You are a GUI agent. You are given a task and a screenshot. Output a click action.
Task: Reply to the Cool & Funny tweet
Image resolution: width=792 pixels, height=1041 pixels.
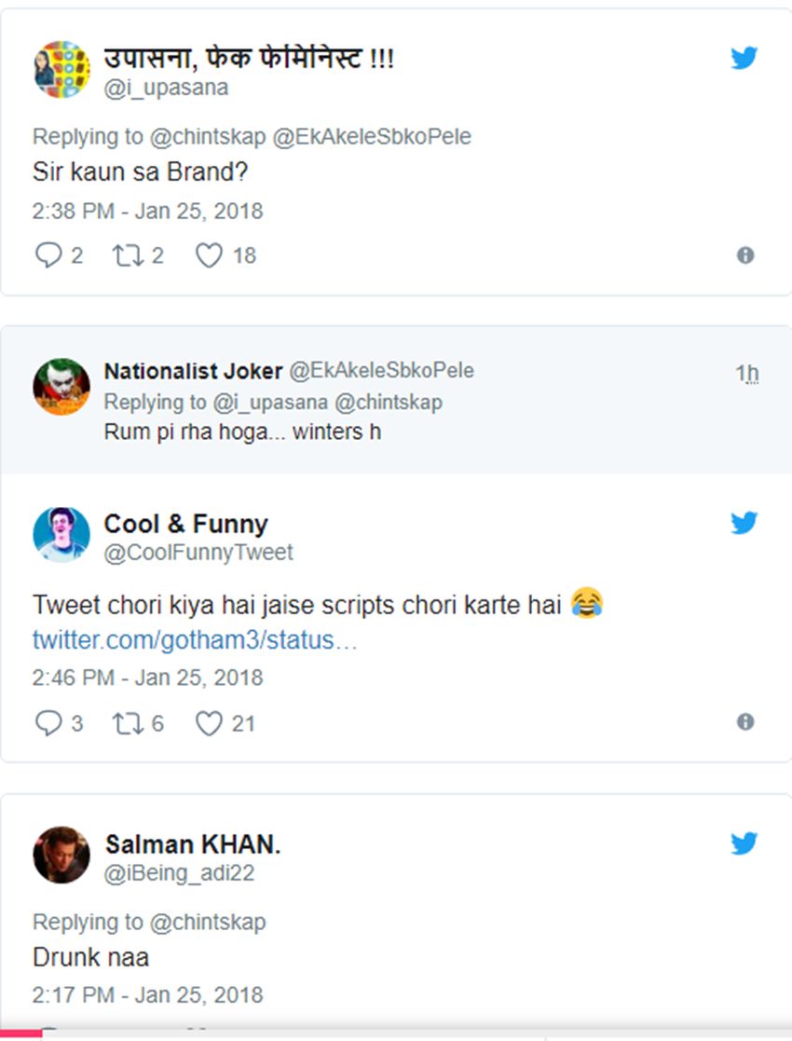pos(48,723)
